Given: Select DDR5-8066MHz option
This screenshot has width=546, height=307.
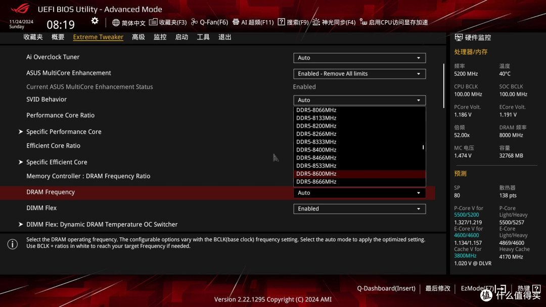Looking at the screenshot, I should click(359, 110).
